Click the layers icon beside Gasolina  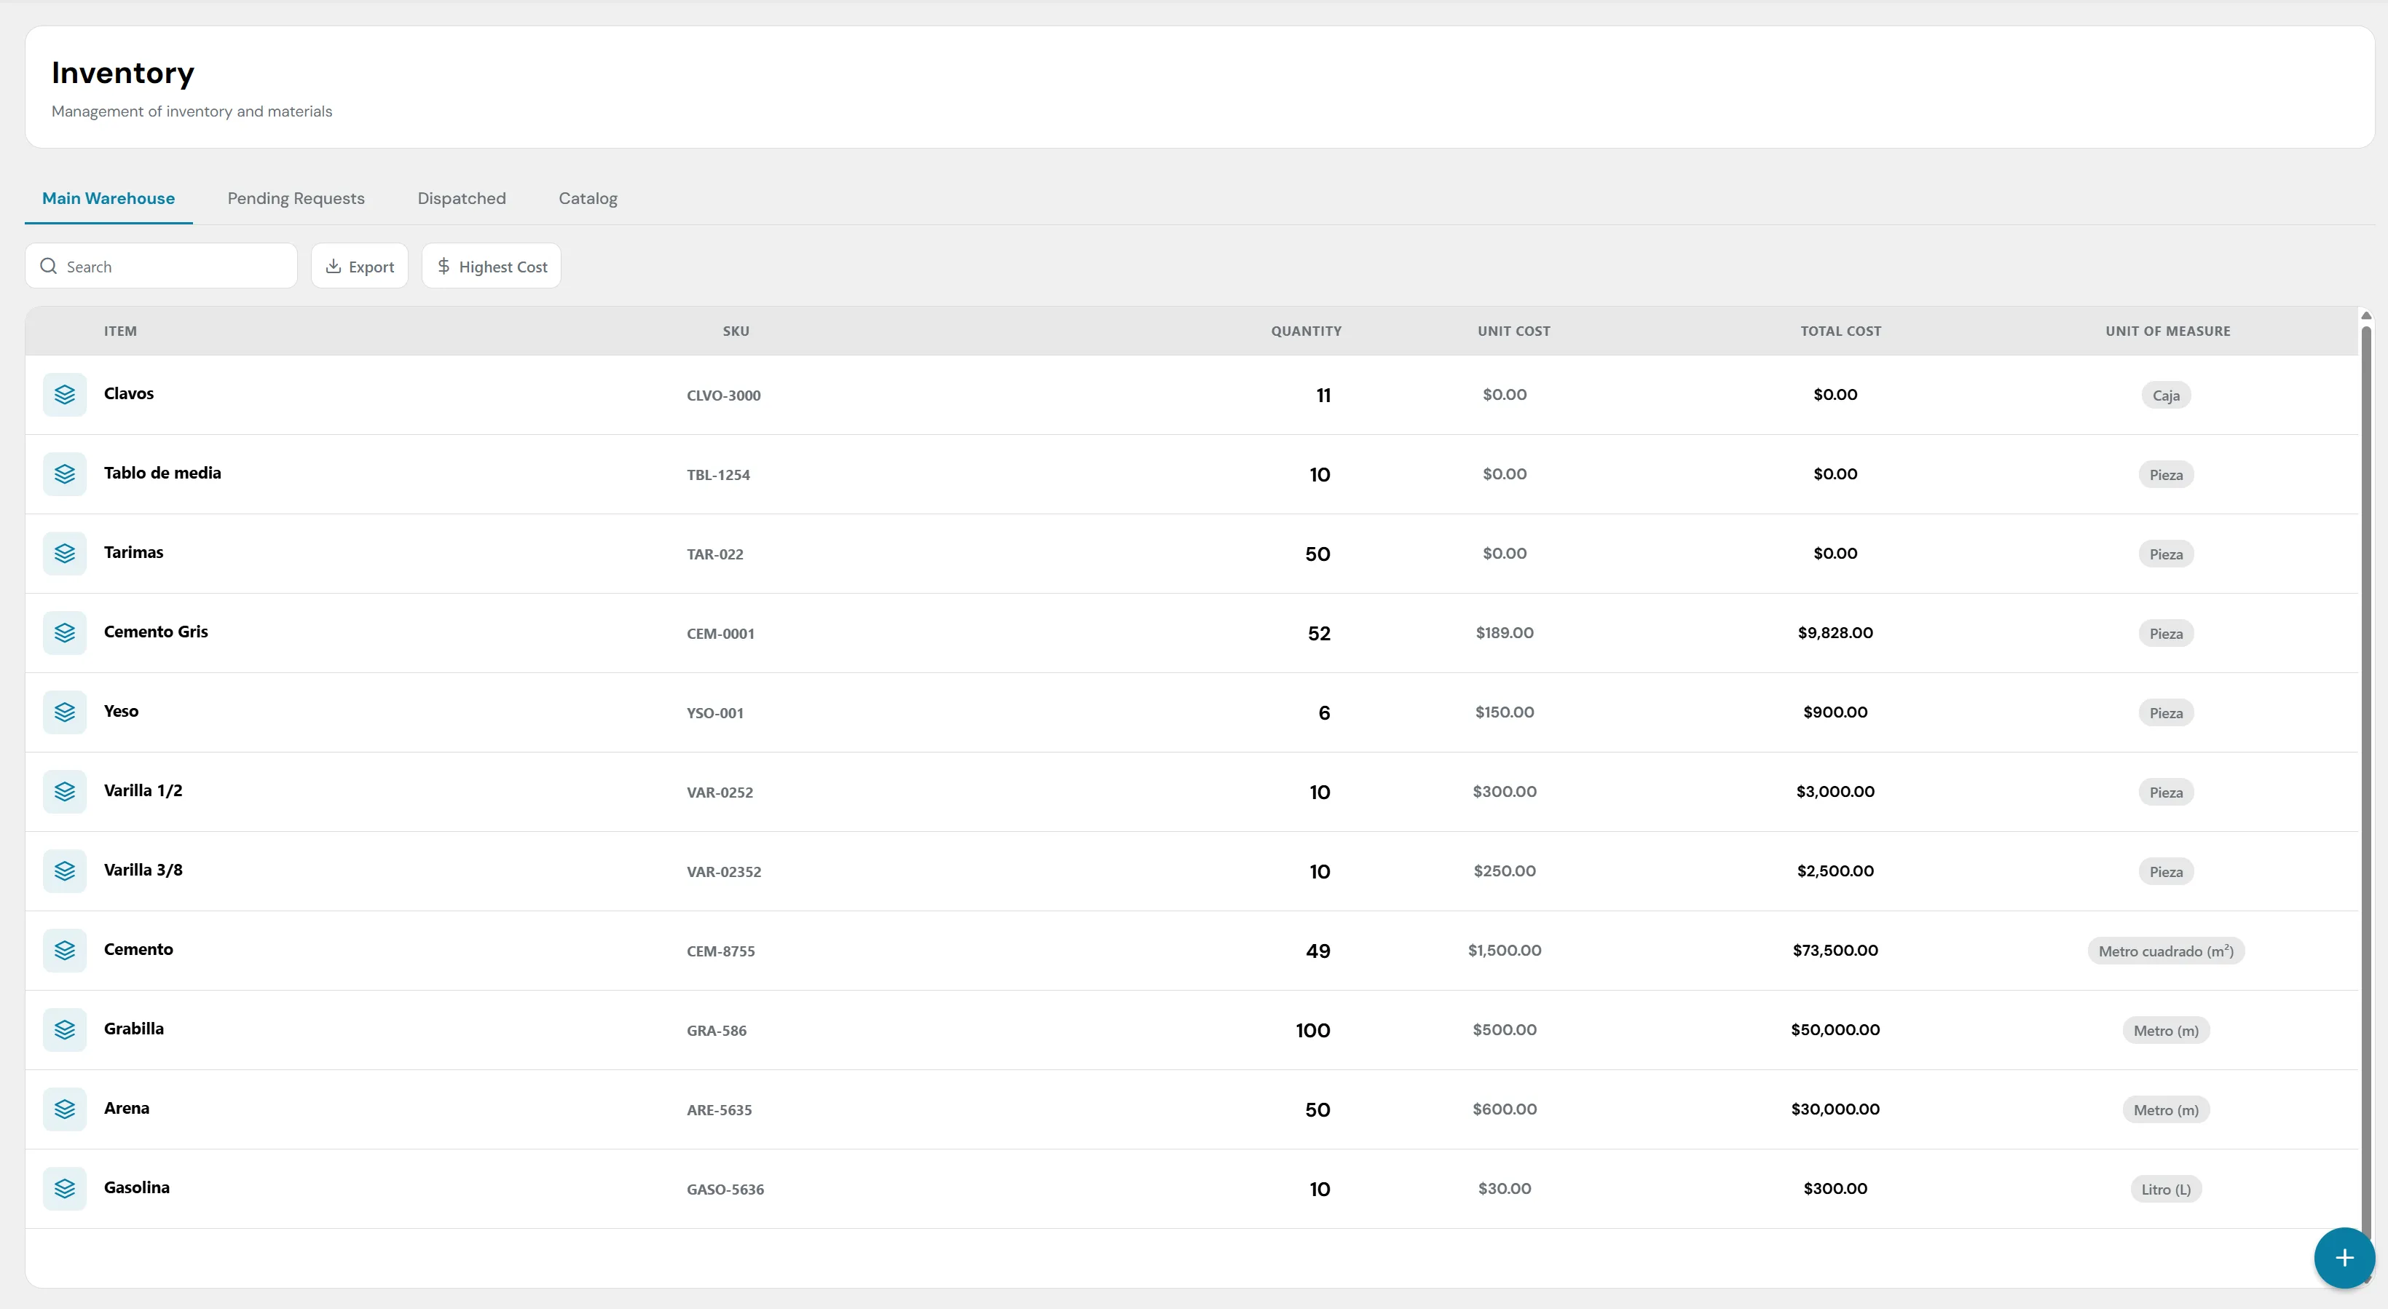[x=65, y=1190]
